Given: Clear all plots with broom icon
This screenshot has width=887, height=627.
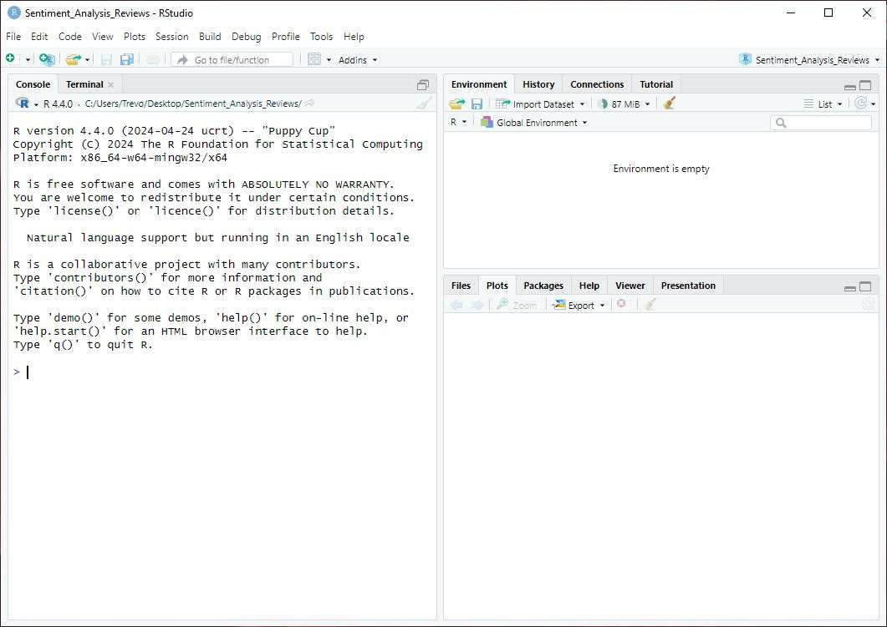Looking at the screenshot, I should (650, 305).
